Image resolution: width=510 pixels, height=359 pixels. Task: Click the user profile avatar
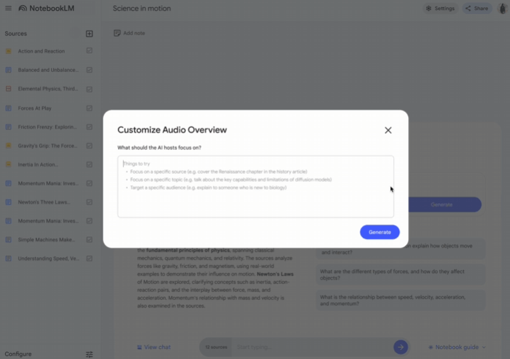point(503,9)
